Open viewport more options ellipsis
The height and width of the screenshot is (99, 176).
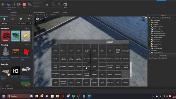coord(144,19)
